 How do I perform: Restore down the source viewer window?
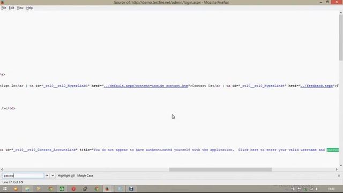coord(327,2)
